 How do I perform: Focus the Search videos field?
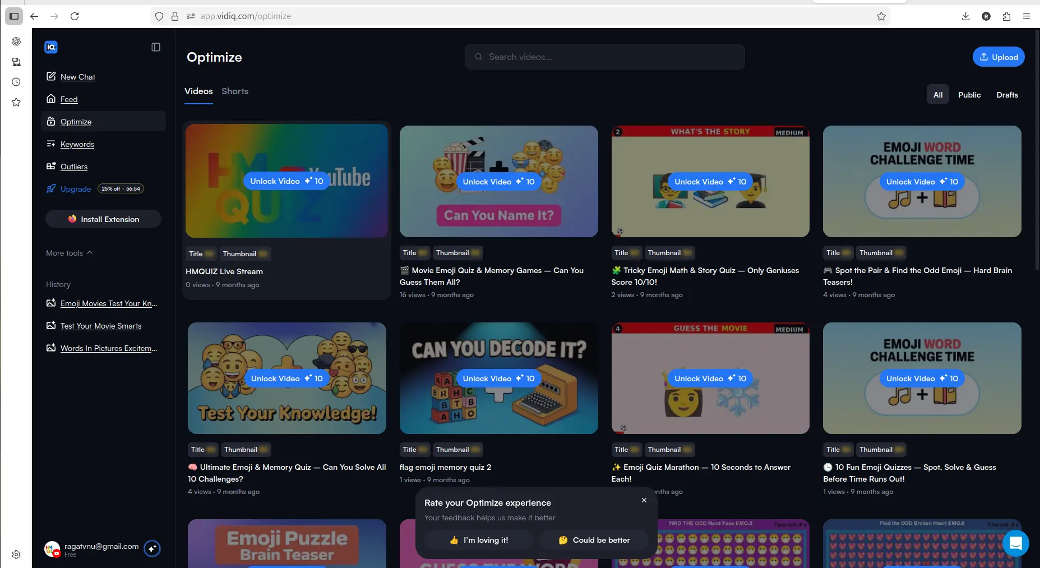tap(604, 57)
